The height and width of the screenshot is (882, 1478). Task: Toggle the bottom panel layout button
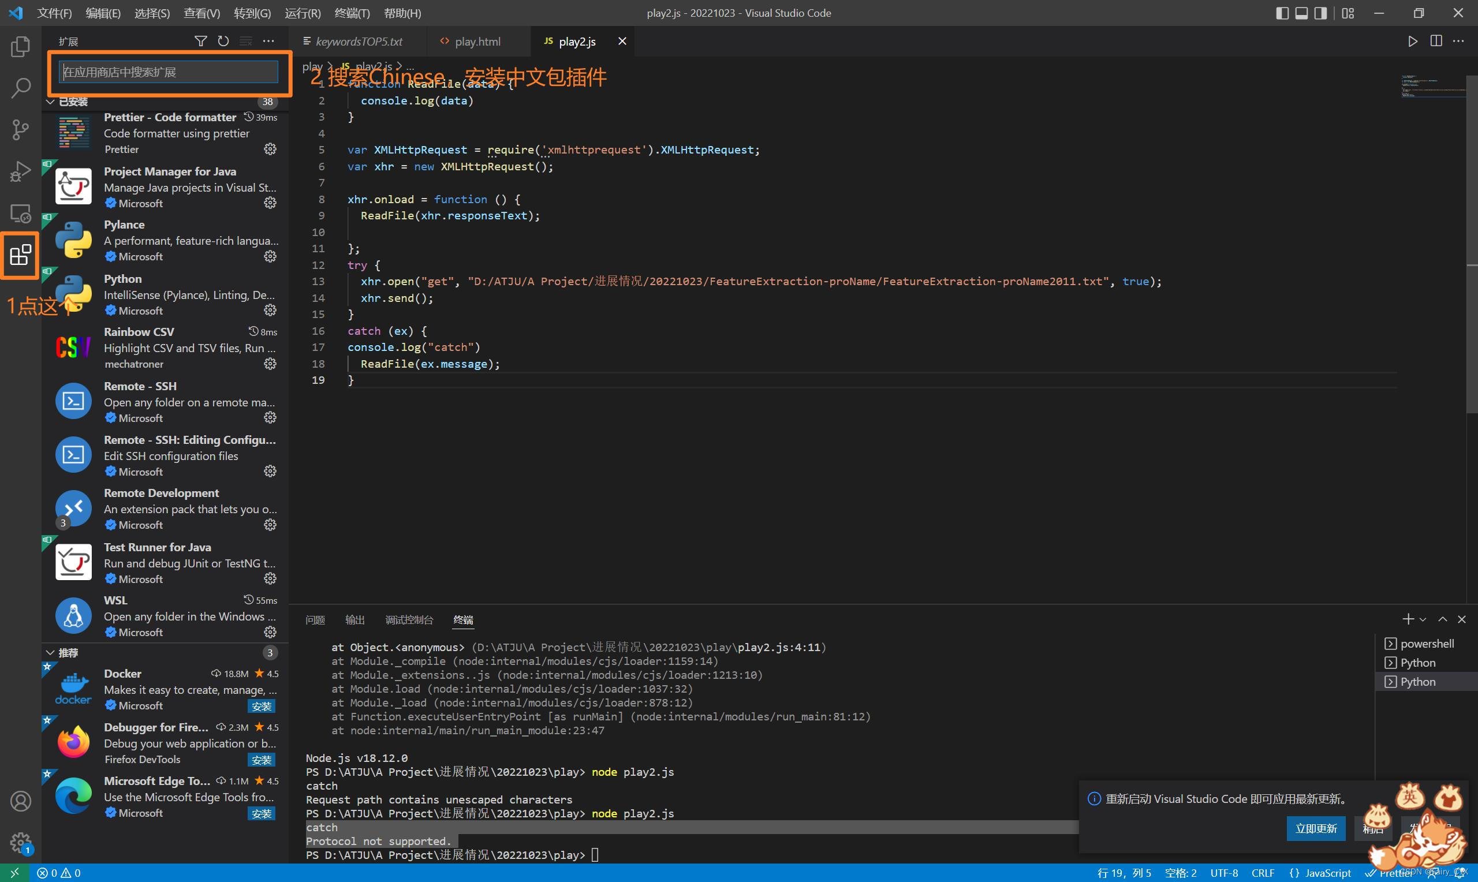[1301, 13]
